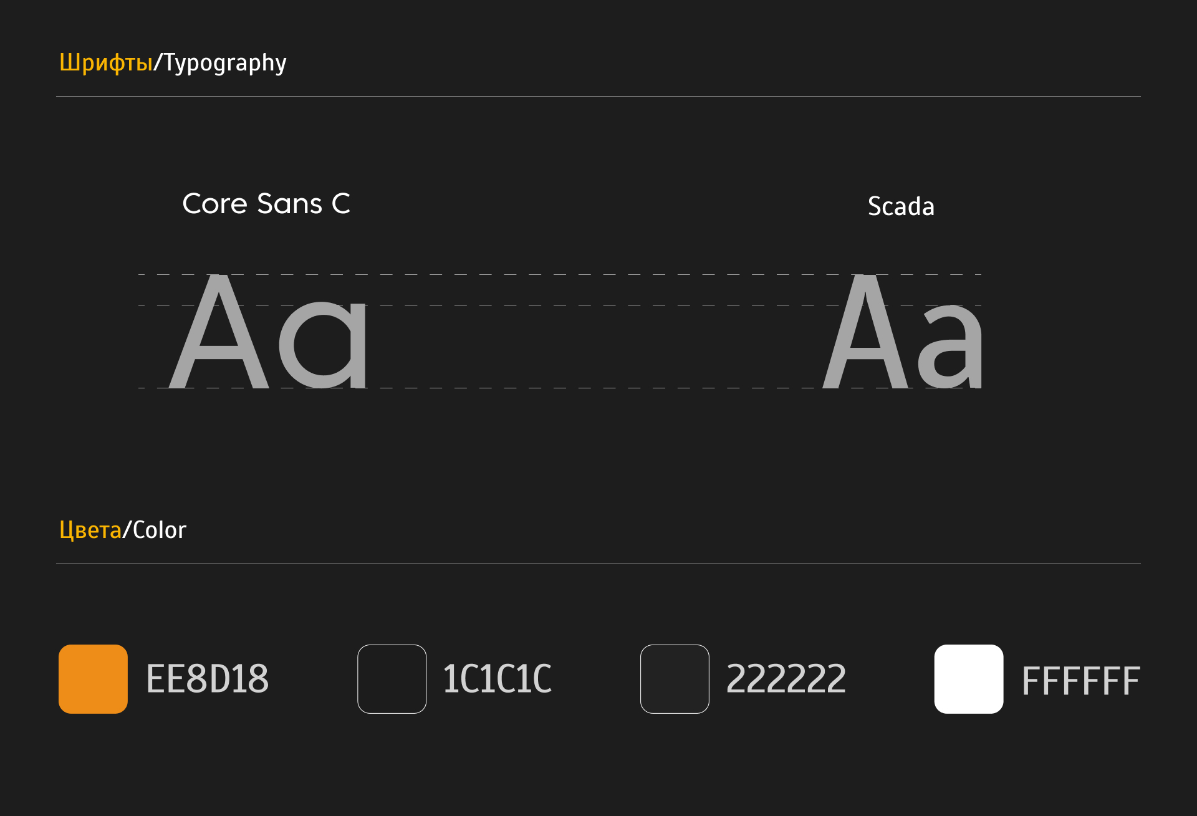Screen dimensions: 1197x816
Task: Click the 222222 hex code label
Action: [786, 679]
